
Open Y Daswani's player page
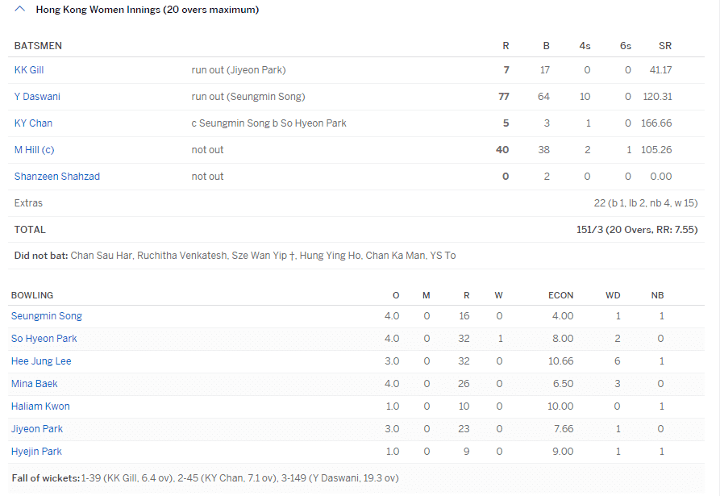[37, 97]
